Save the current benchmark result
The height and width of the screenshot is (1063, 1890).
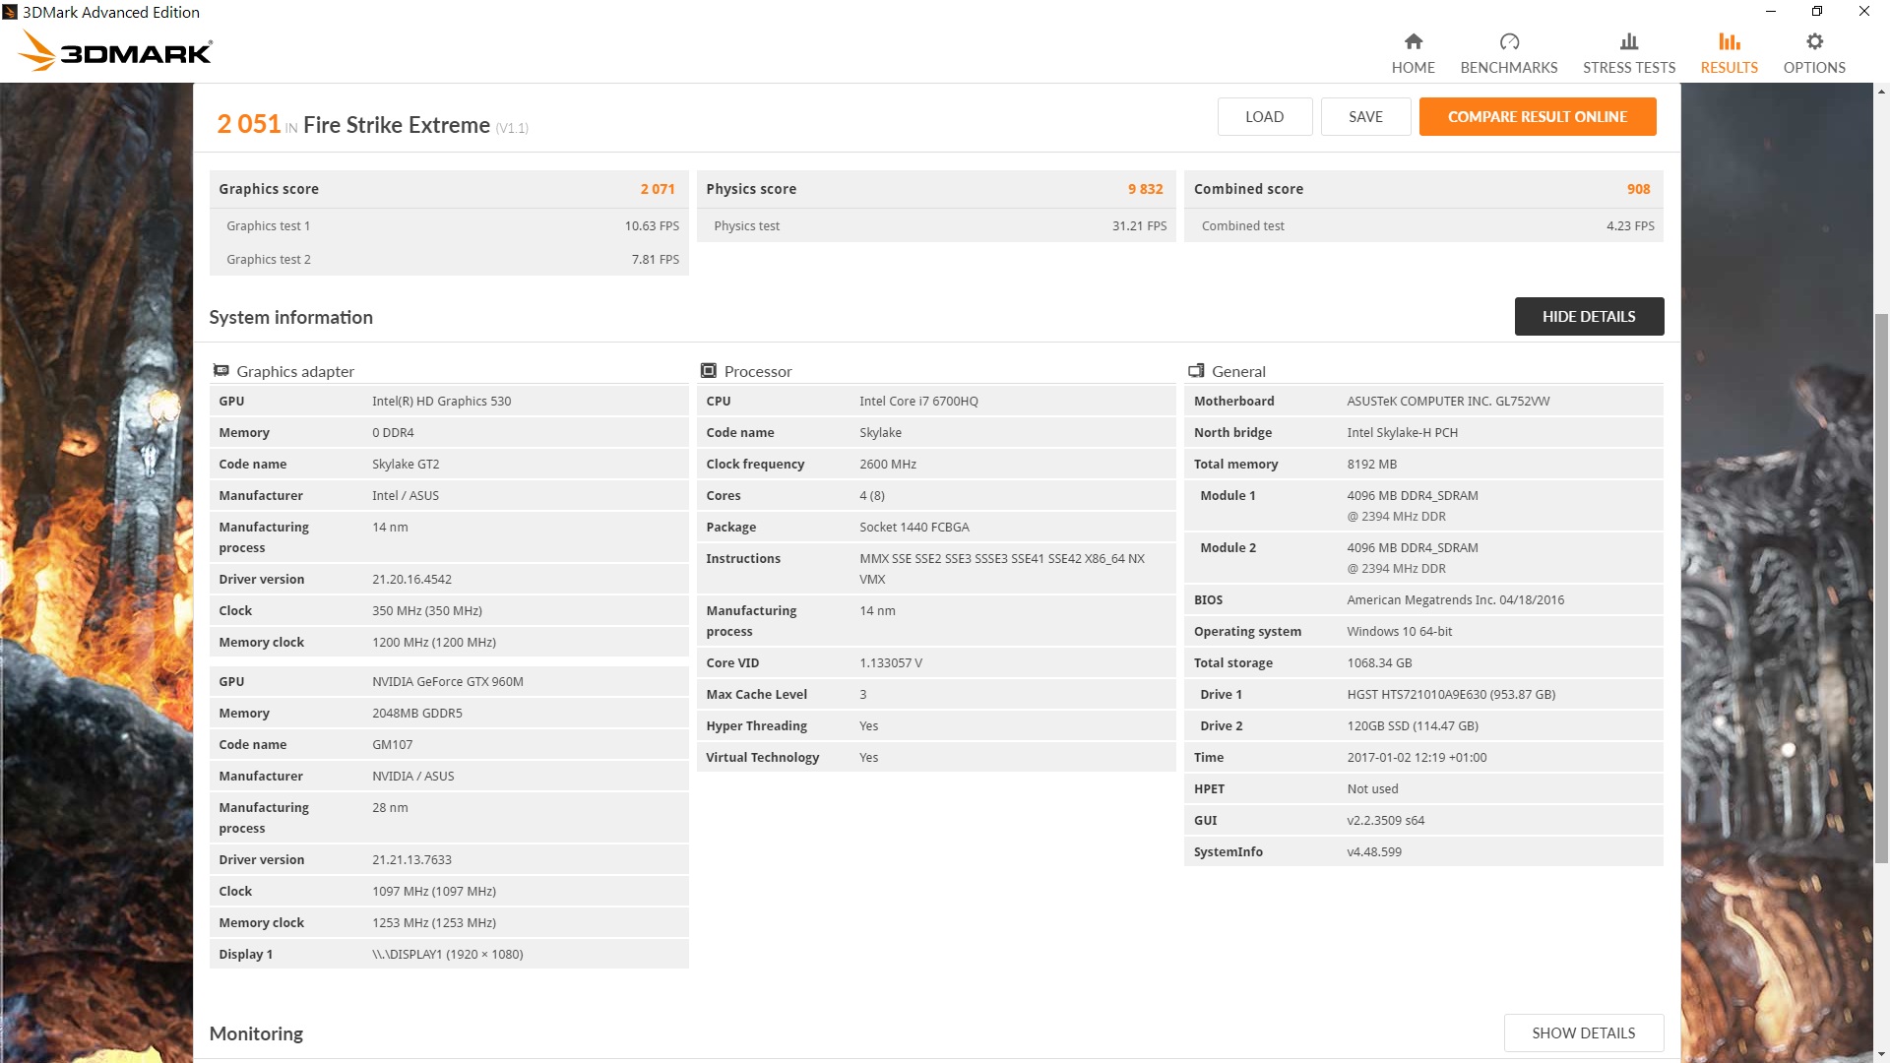1365,116
